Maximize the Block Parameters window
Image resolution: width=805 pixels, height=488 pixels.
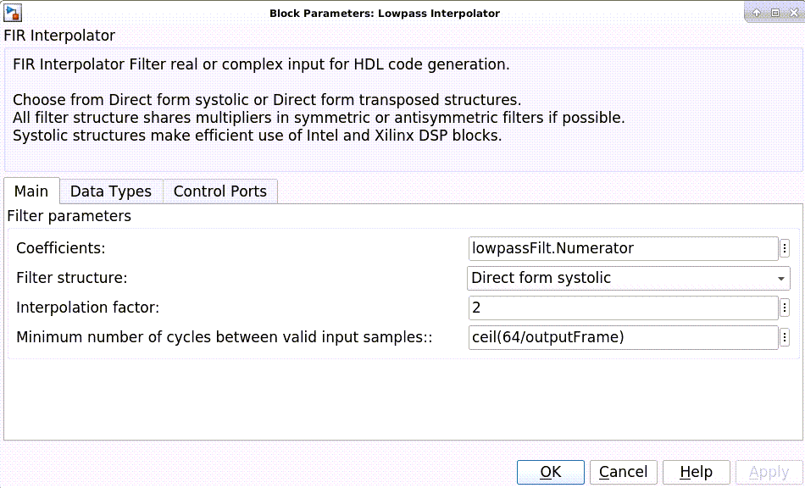pyautogui.click(x=774, y=13)
